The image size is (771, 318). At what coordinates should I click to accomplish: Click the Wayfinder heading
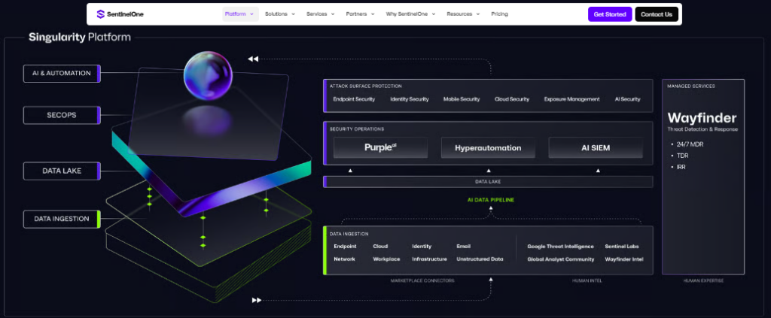[x=702, y=118]
